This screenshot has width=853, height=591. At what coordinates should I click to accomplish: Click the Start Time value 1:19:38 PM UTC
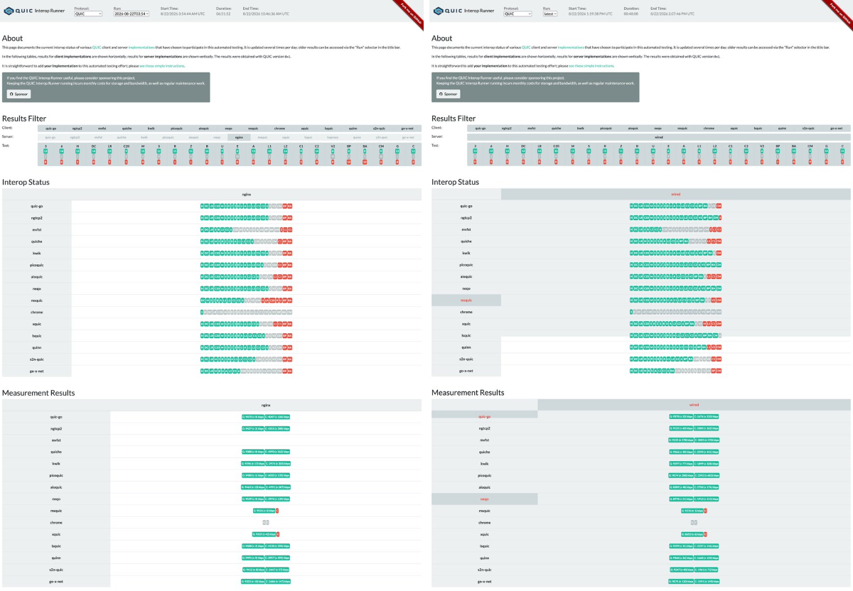click(591, 13)
